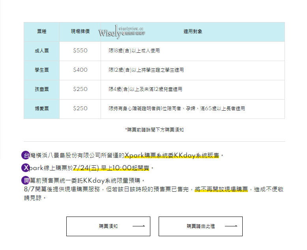Select the $400 student ticket price
Image resolution: width=307 pixels, height=250 pixels.
[80, 70]
